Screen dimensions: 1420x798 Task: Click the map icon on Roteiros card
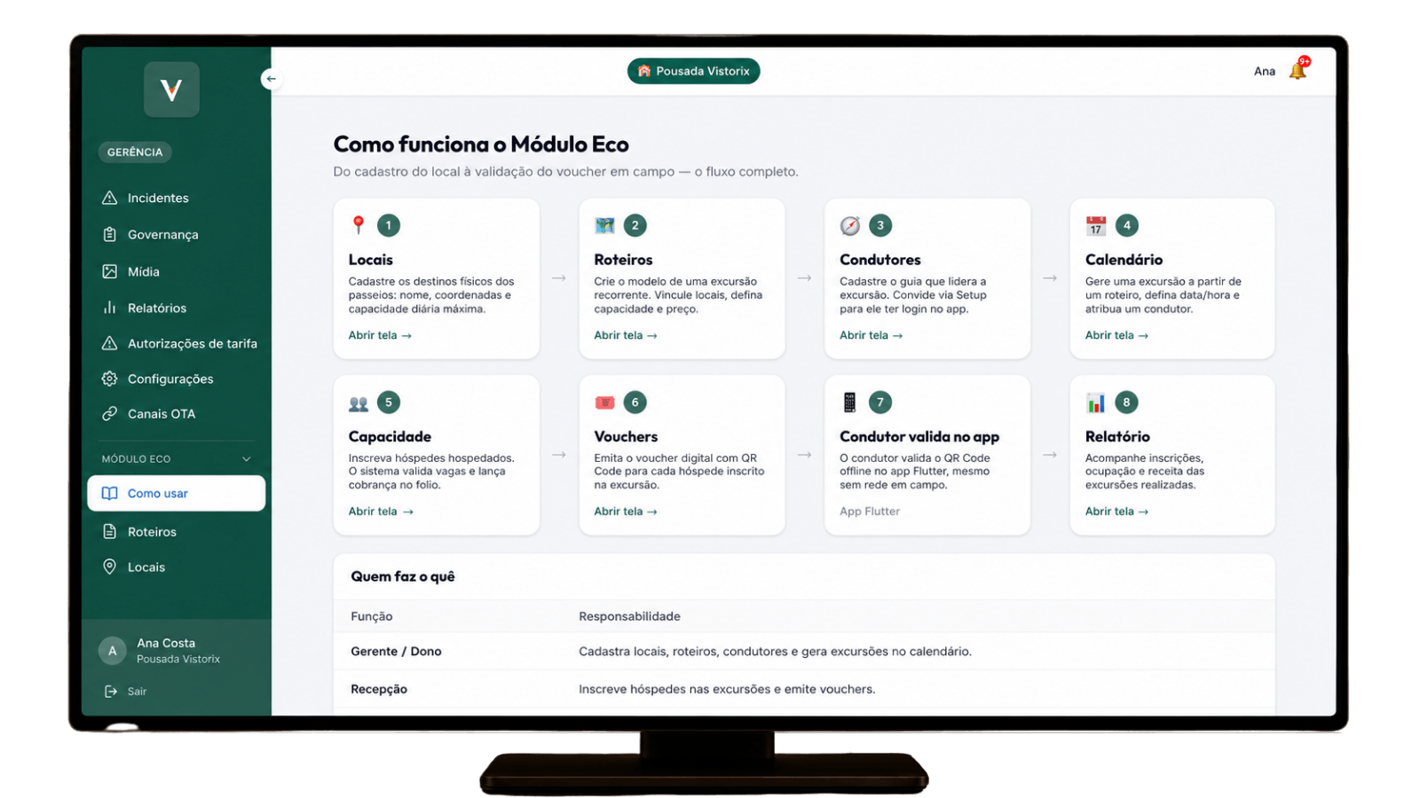[x=604, y=225]
